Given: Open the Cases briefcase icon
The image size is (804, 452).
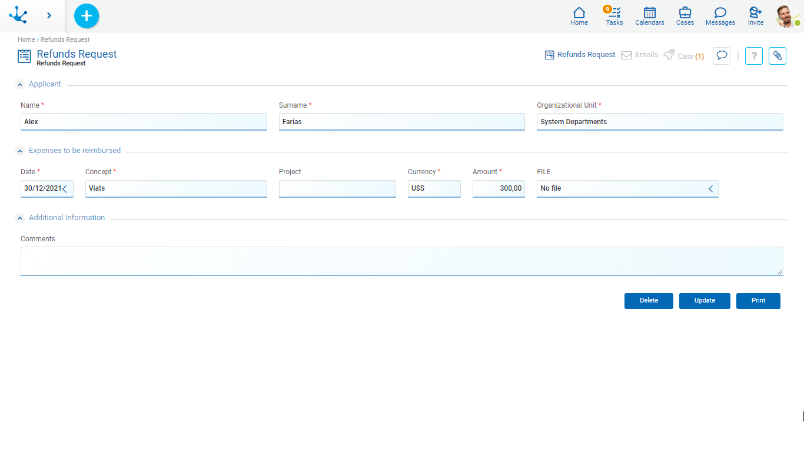Looking at the screenshot, I should tap(685, 16).
